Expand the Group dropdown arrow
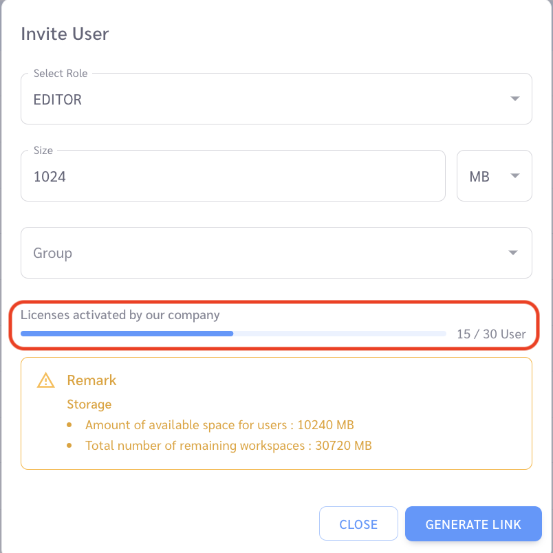 513,252
